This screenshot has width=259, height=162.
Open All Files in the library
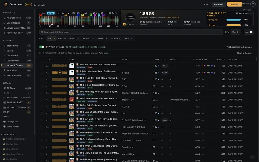point(17,88)
